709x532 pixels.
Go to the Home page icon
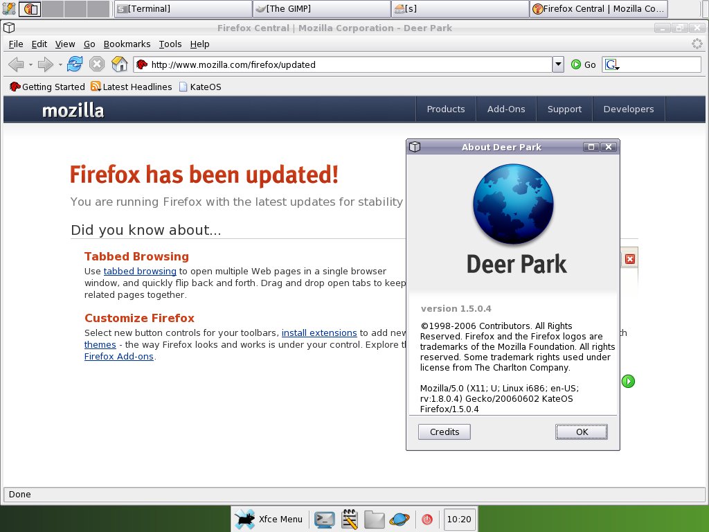119,64
